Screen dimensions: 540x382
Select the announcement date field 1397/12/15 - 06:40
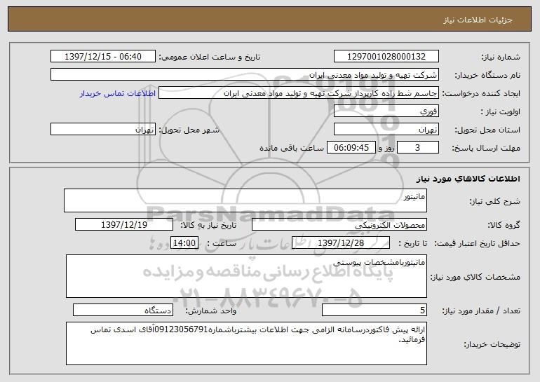[x=103, y=57]
